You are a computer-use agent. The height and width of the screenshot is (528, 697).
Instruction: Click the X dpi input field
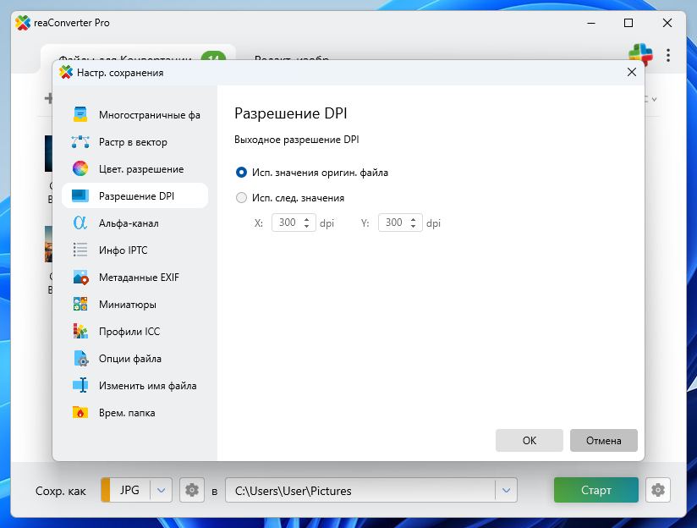[x=287, y=223]
